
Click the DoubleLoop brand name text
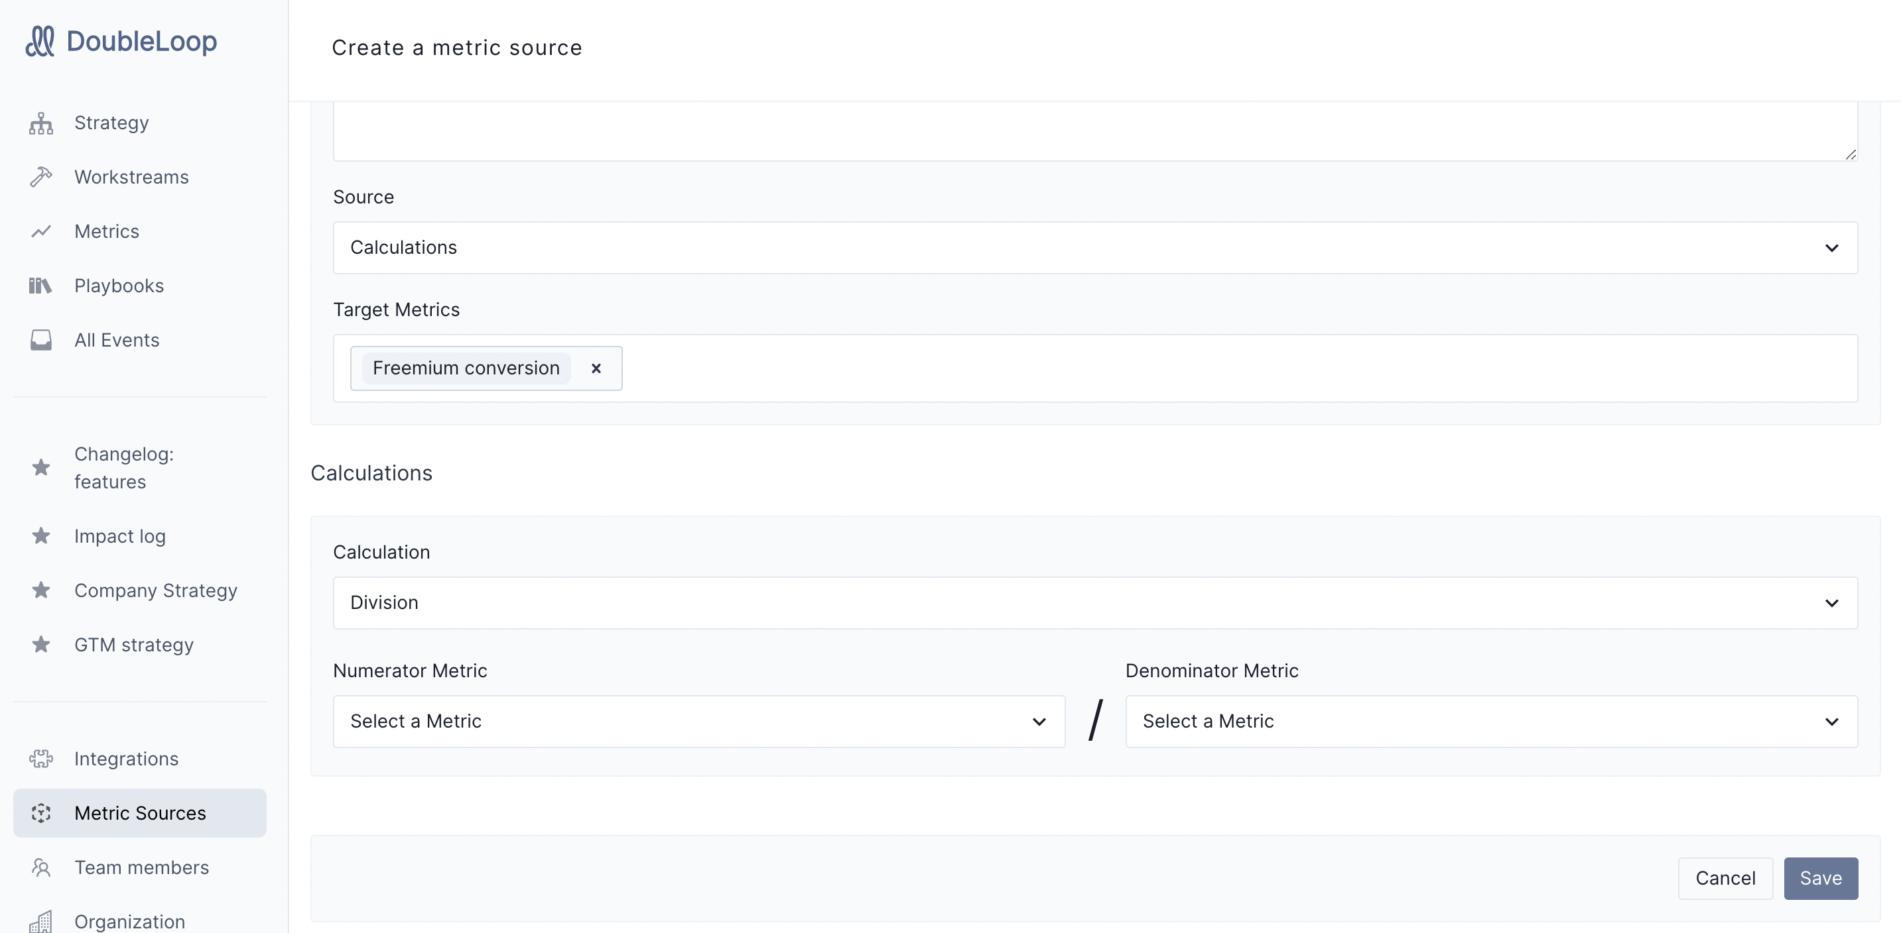point(142,41)
